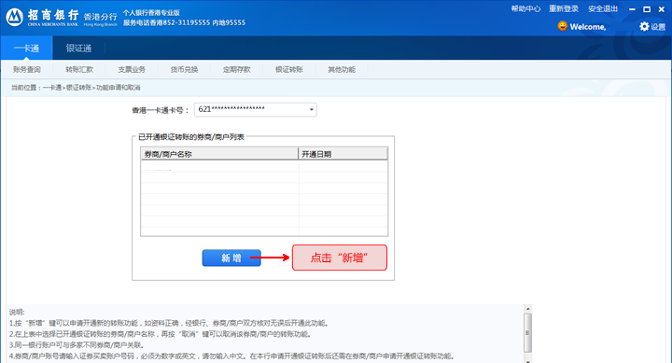Click breadcrumb text 功能申请和取消
Viewport: 672px width, 363px height.
118,88
